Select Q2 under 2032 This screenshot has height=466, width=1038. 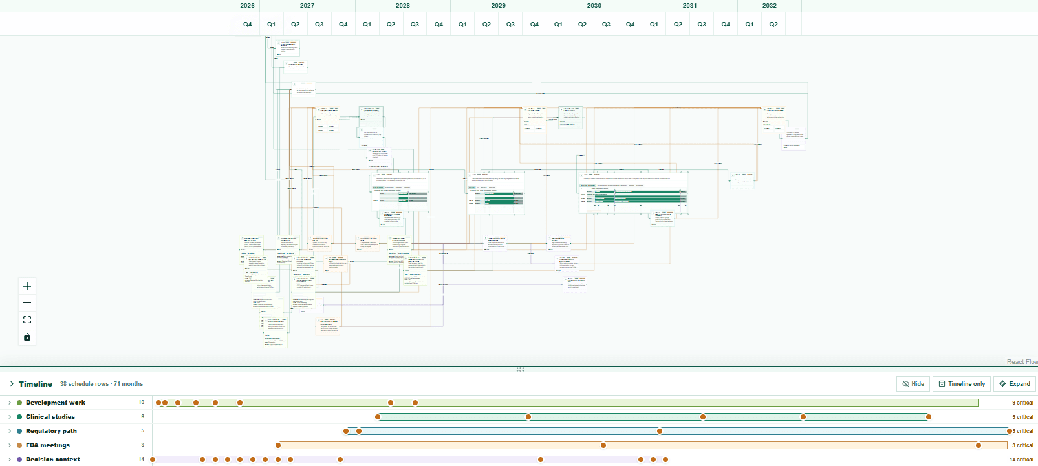pyautogui.click(x=774, y=24)
